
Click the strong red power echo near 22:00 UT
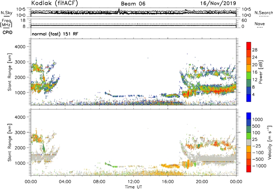[219, 91]
